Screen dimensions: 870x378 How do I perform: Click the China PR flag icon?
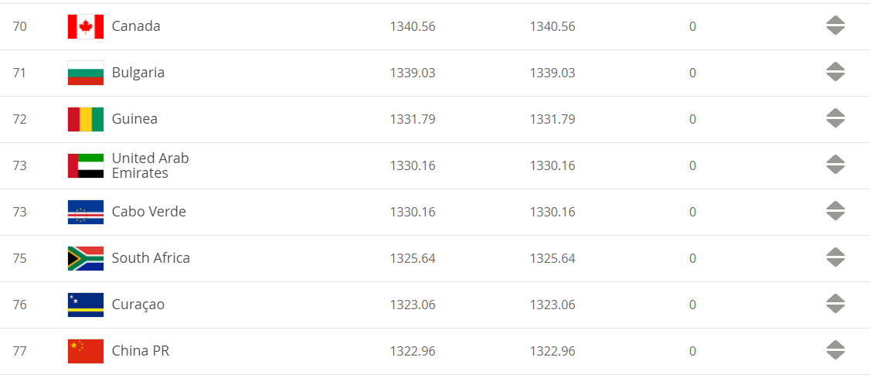pos(86,351)
